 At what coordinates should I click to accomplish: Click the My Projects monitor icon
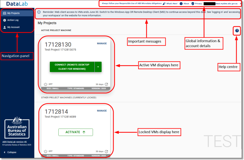5,13
